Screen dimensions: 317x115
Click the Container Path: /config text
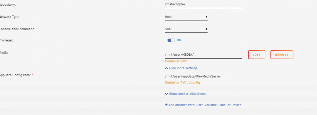[x=182, y=83]
